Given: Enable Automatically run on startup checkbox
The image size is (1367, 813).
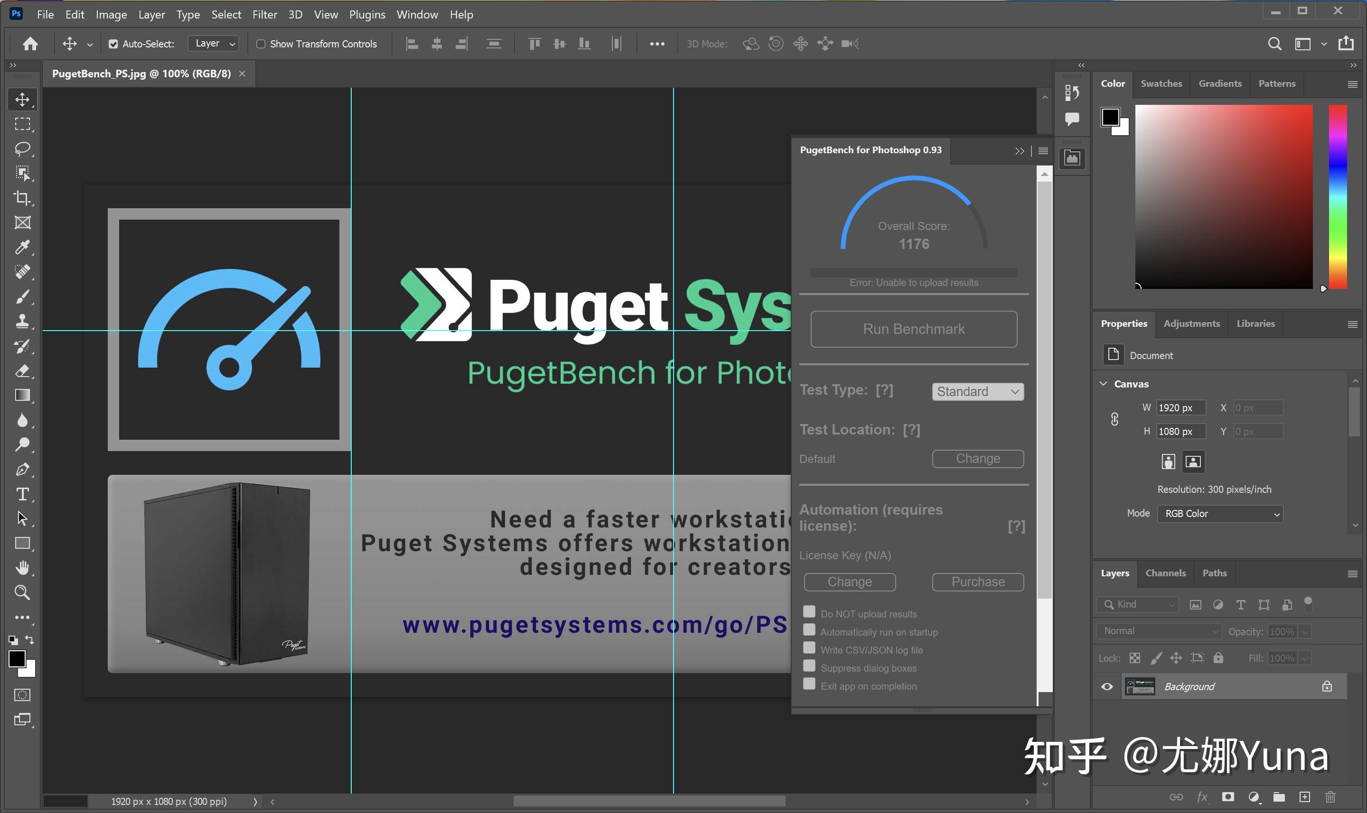Looking at the screenshot, I should click(809, 630).
